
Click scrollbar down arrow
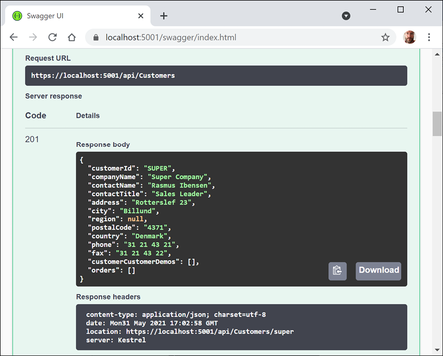tap(437, 350)
